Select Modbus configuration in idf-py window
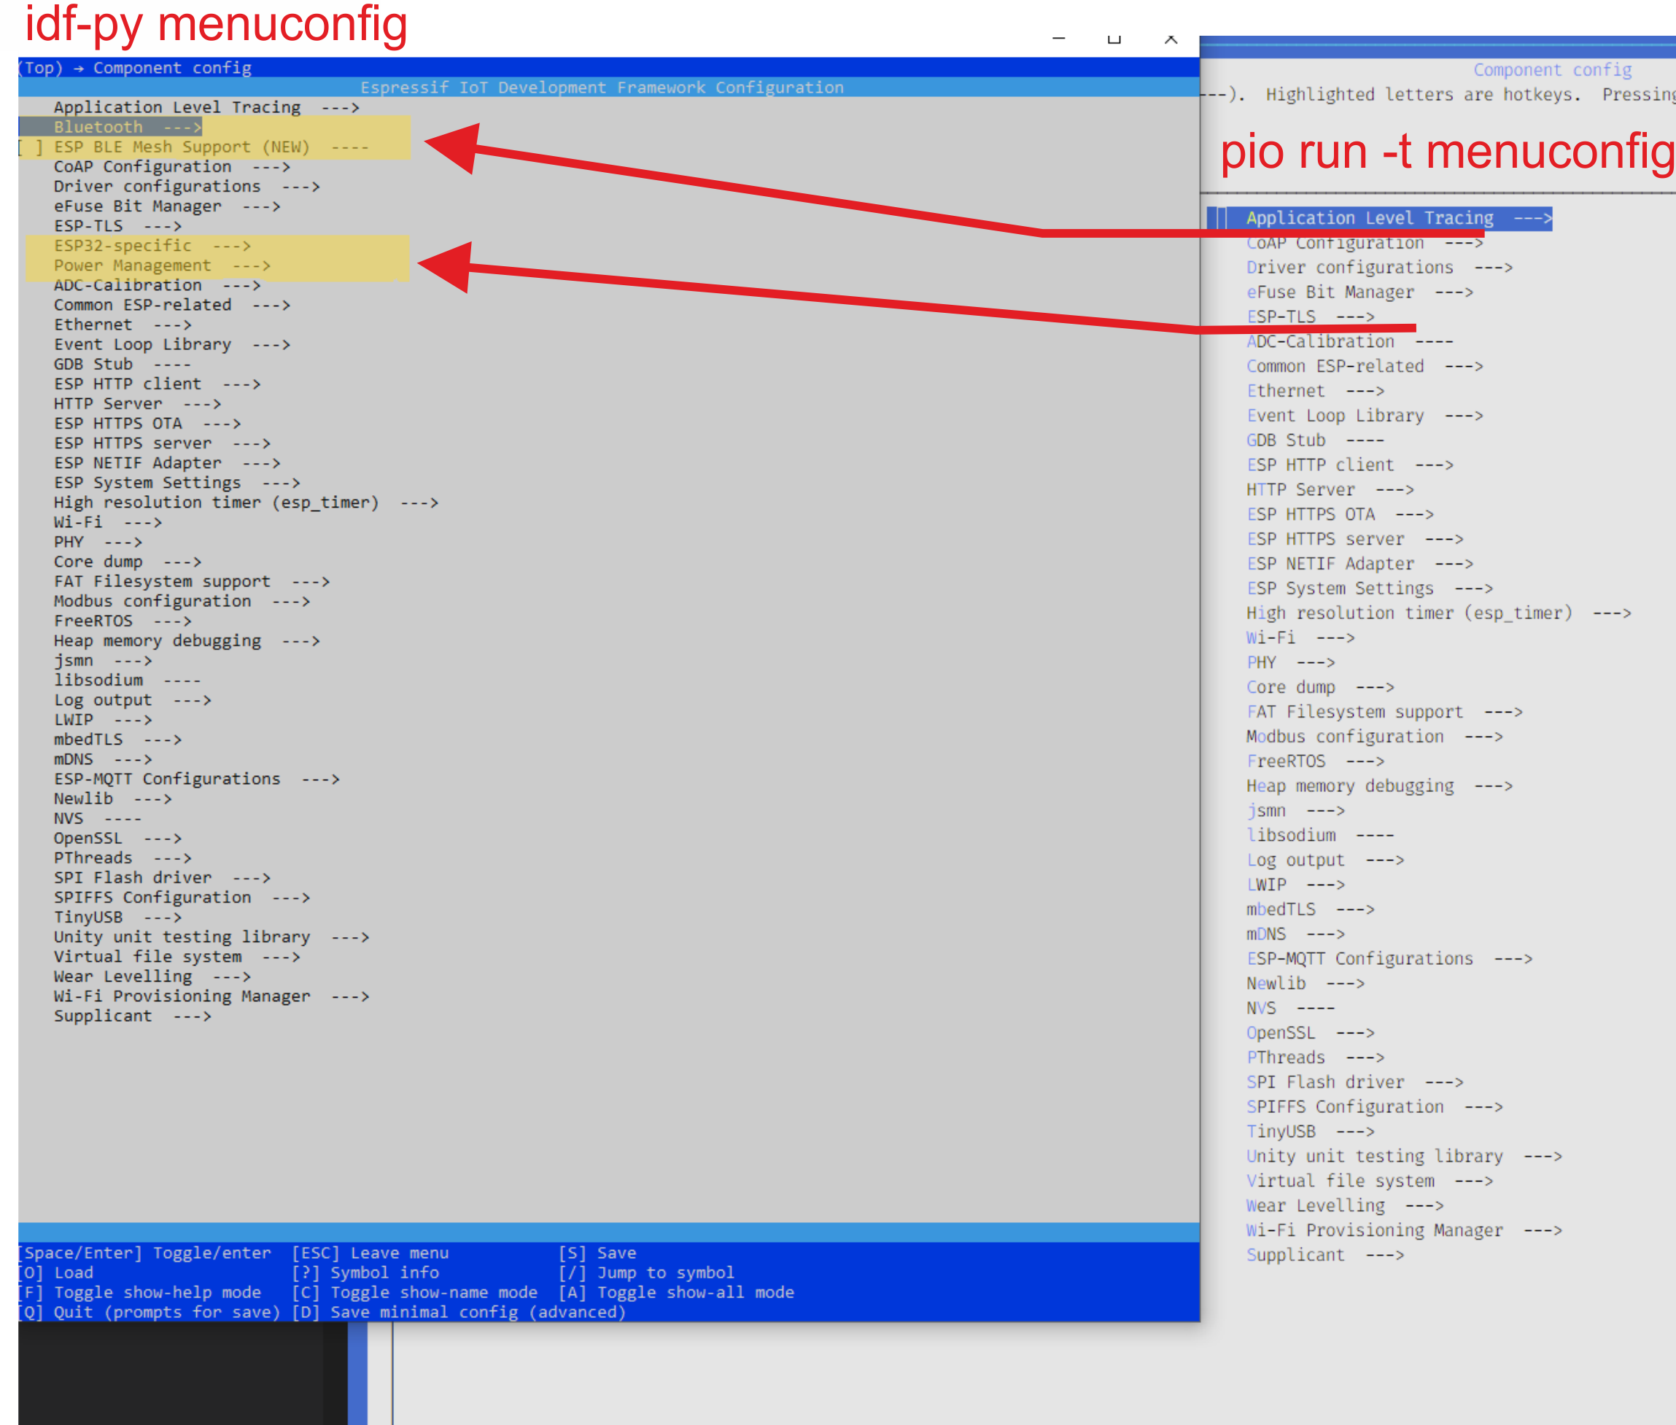The height and width of the screenshot is (1425, 1676). (x=182, y=601)
